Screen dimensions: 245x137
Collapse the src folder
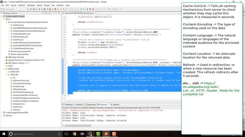point(4,19)
